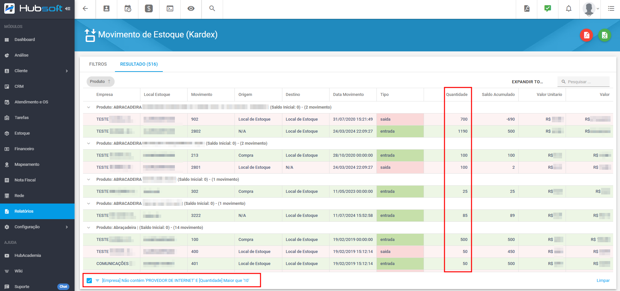Image resolution: width=620 pixels, height=291 pixels.
Task: Open the list menu icon at top right
Action: click(x=611, y=9)
